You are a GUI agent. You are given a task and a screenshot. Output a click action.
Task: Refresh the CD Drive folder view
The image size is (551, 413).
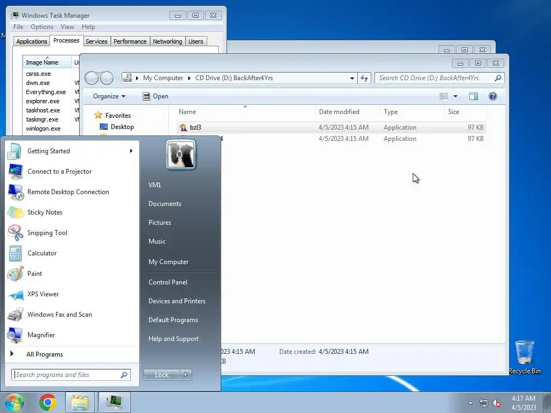(x=364, y=78)
